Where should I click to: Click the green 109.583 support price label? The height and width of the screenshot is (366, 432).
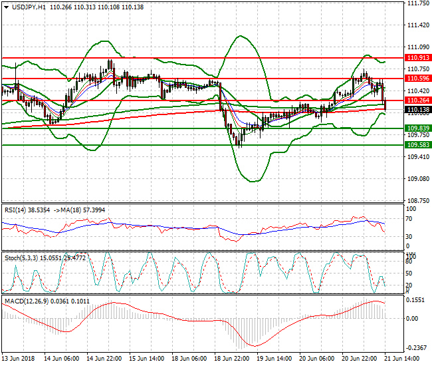tap(418, 145)
